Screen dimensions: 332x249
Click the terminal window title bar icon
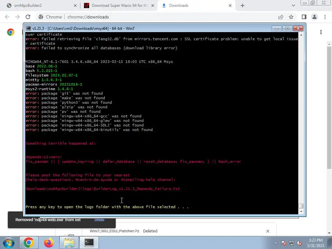pyautogui.click(x=29, y=28)
